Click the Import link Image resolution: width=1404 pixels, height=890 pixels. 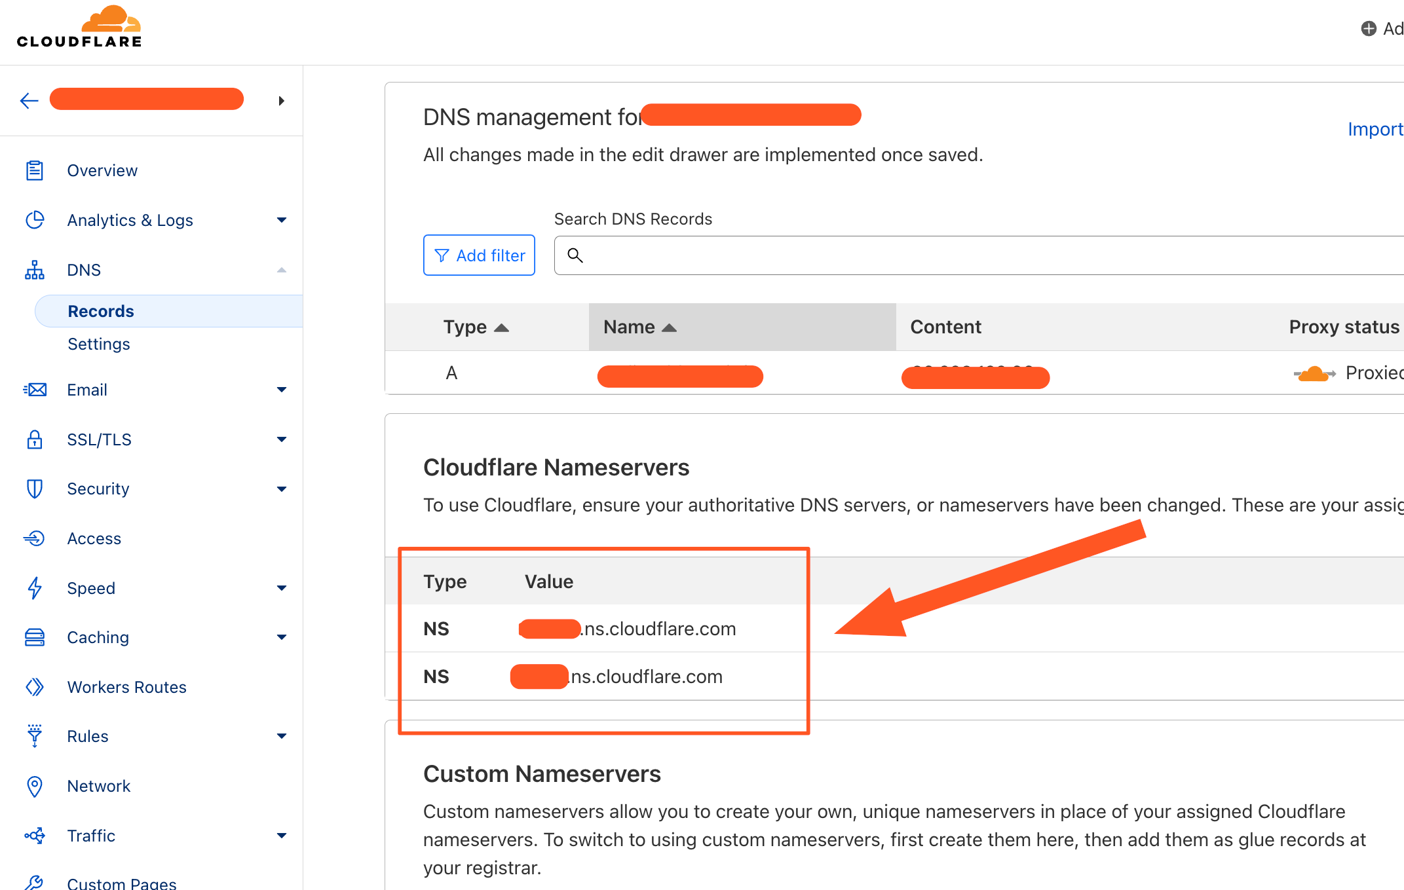pos(1375,129)
